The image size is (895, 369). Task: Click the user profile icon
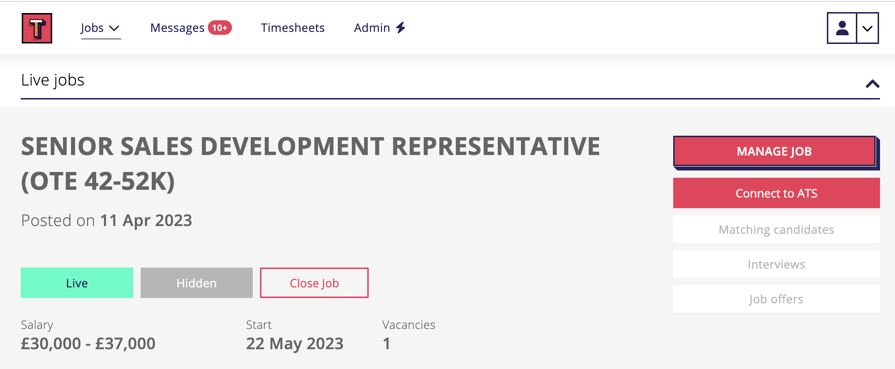coord(842,28)
